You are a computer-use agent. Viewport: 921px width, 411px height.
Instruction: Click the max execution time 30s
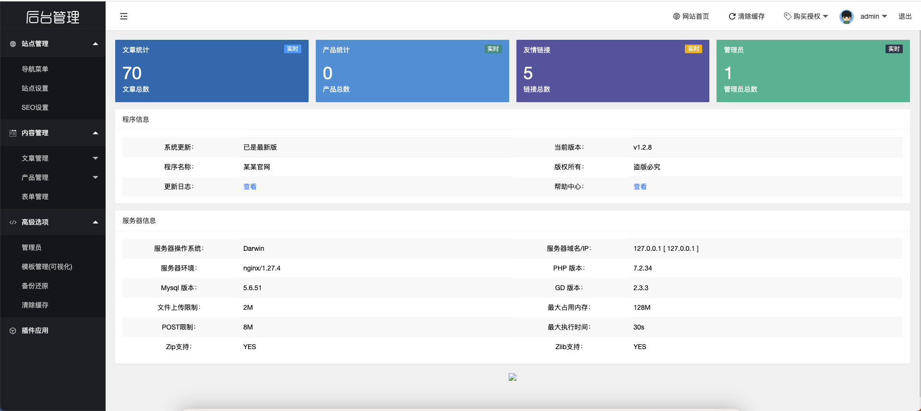(x=638, y=327)
